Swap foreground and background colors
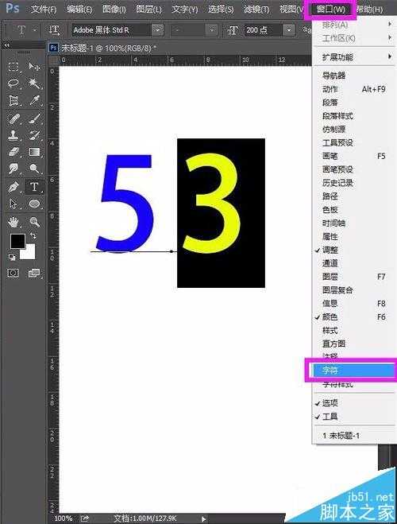Screen dimensions: 397x524 [x=33, y=236]
